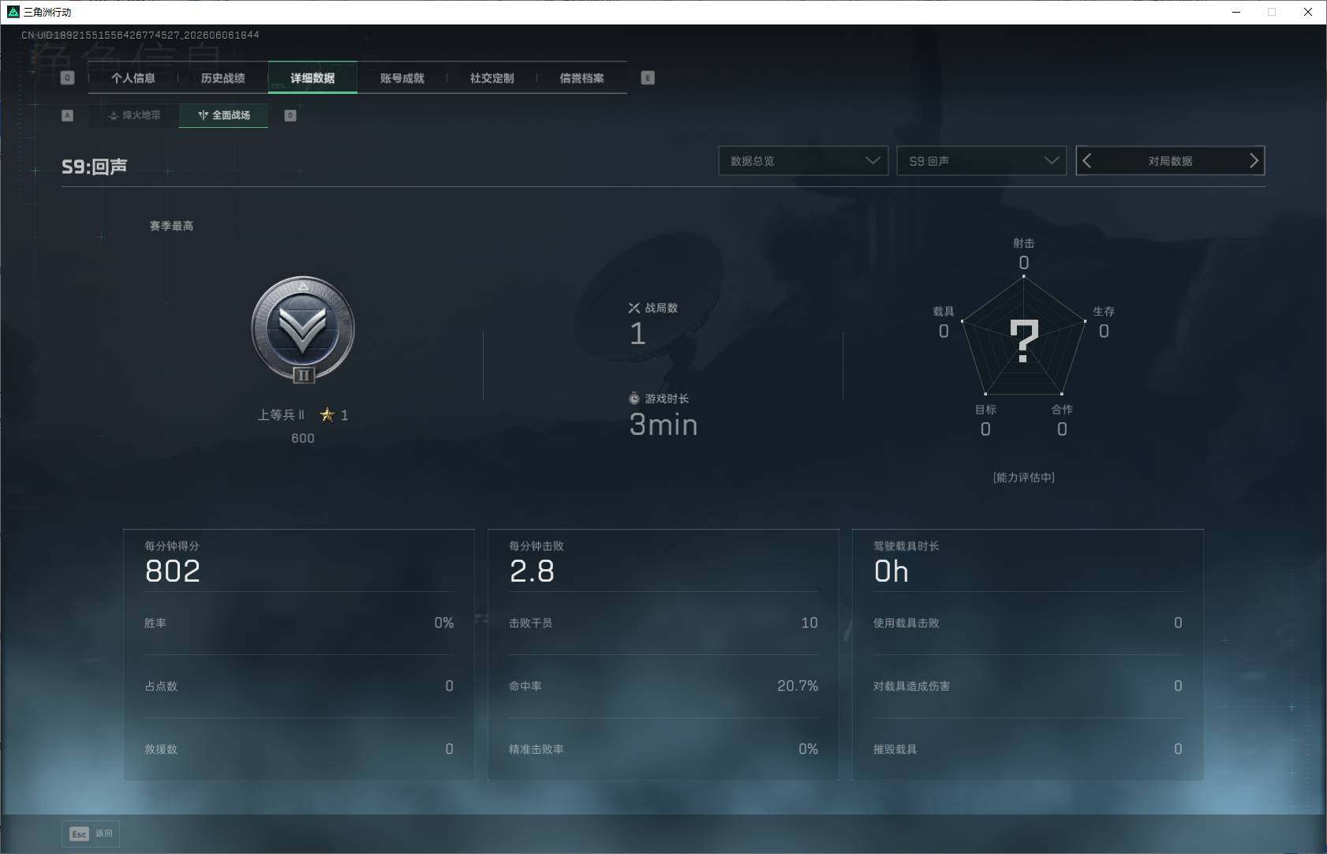This screenshot has width=1327, height=854.
Task: Switch to the 历史战绩 tab
Action: tap(223, 78)
